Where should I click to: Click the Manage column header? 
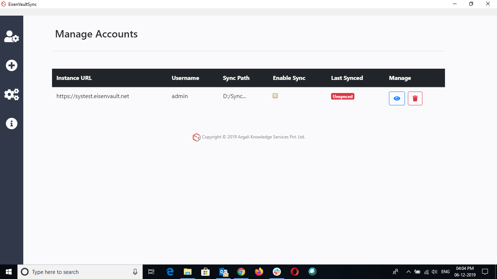[x=400, y=78]
